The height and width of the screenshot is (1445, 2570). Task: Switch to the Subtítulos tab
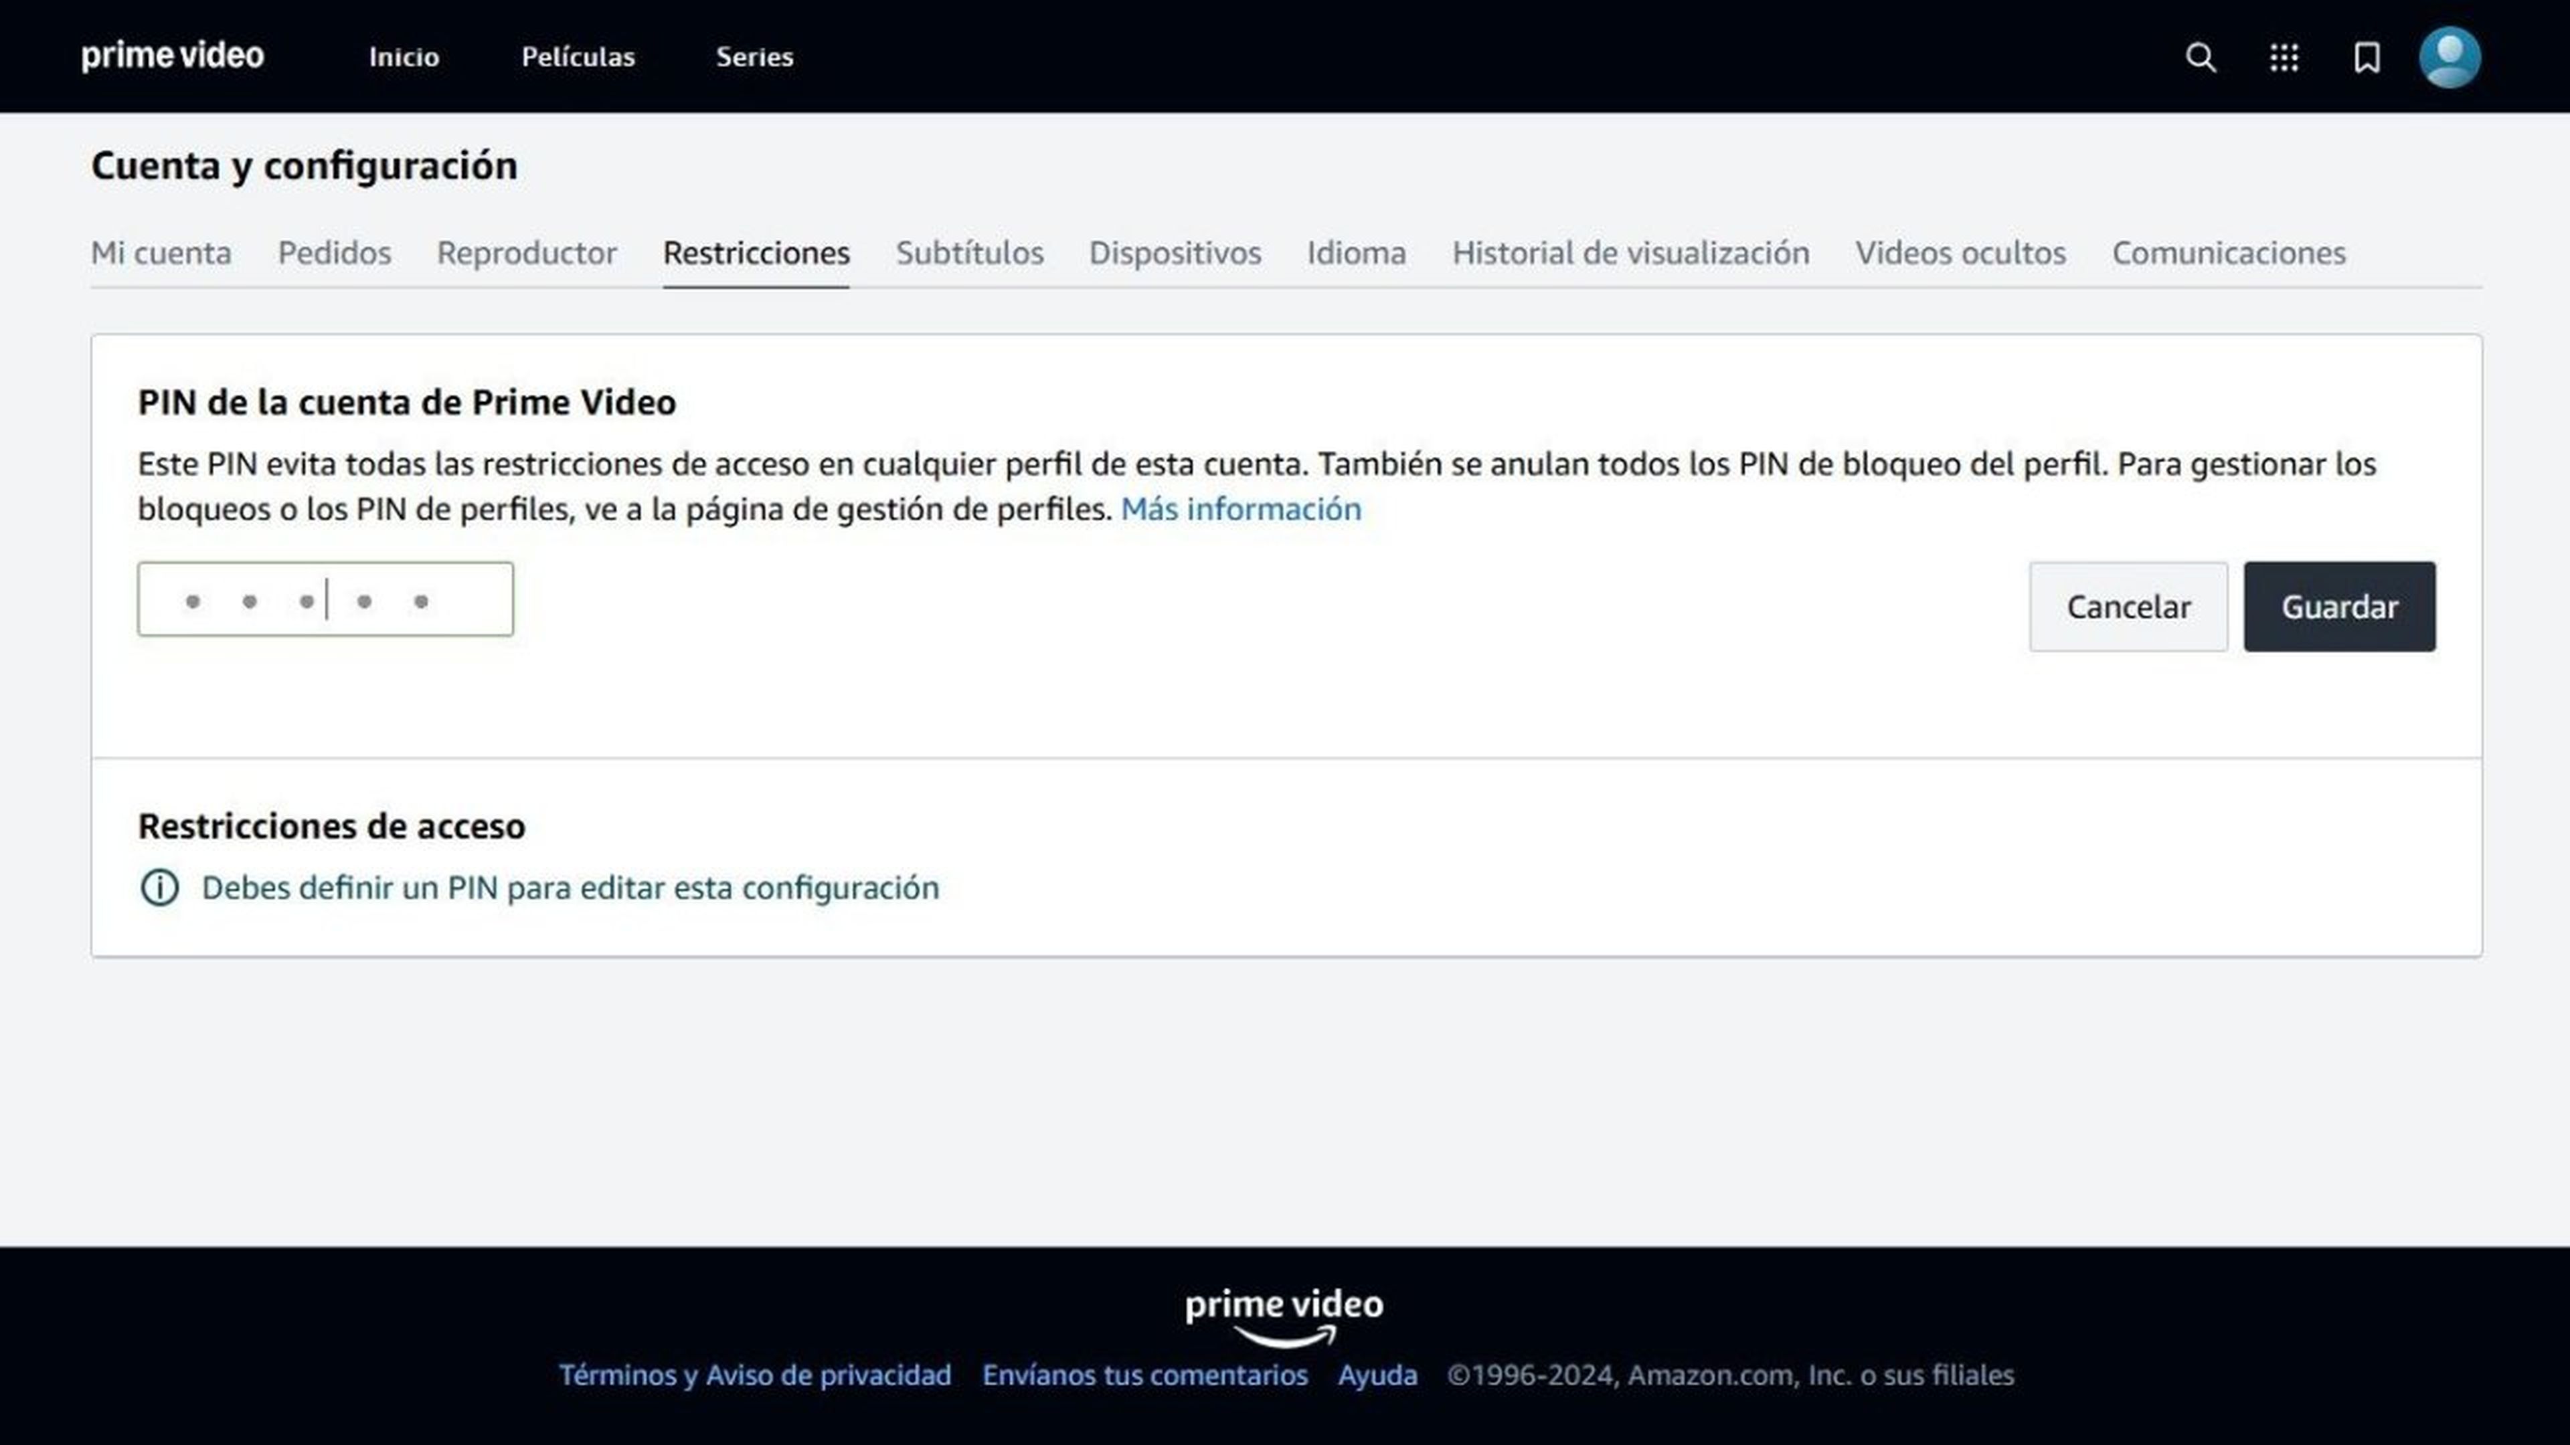[x=970, y=254]
